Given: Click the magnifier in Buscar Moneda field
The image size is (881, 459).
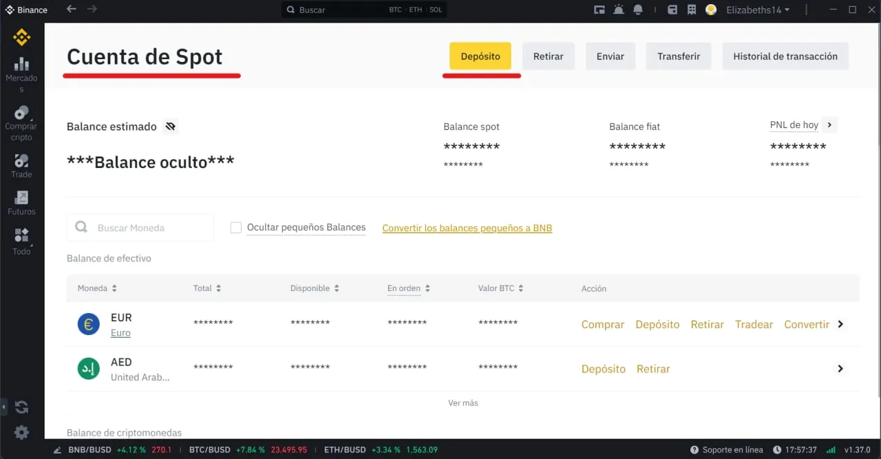Looking at the screenshot, I should click(81, 227).
